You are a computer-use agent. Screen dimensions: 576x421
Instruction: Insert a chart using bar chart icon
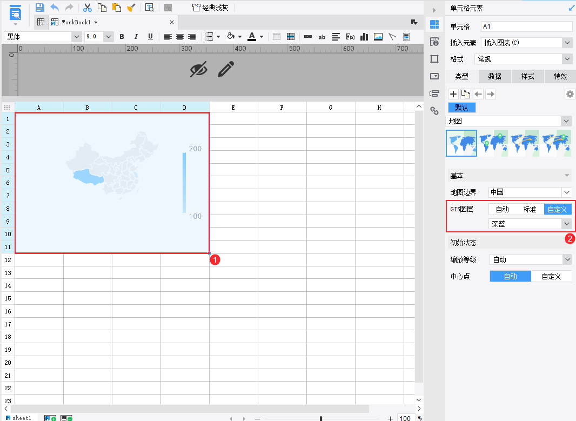(364, 37)
